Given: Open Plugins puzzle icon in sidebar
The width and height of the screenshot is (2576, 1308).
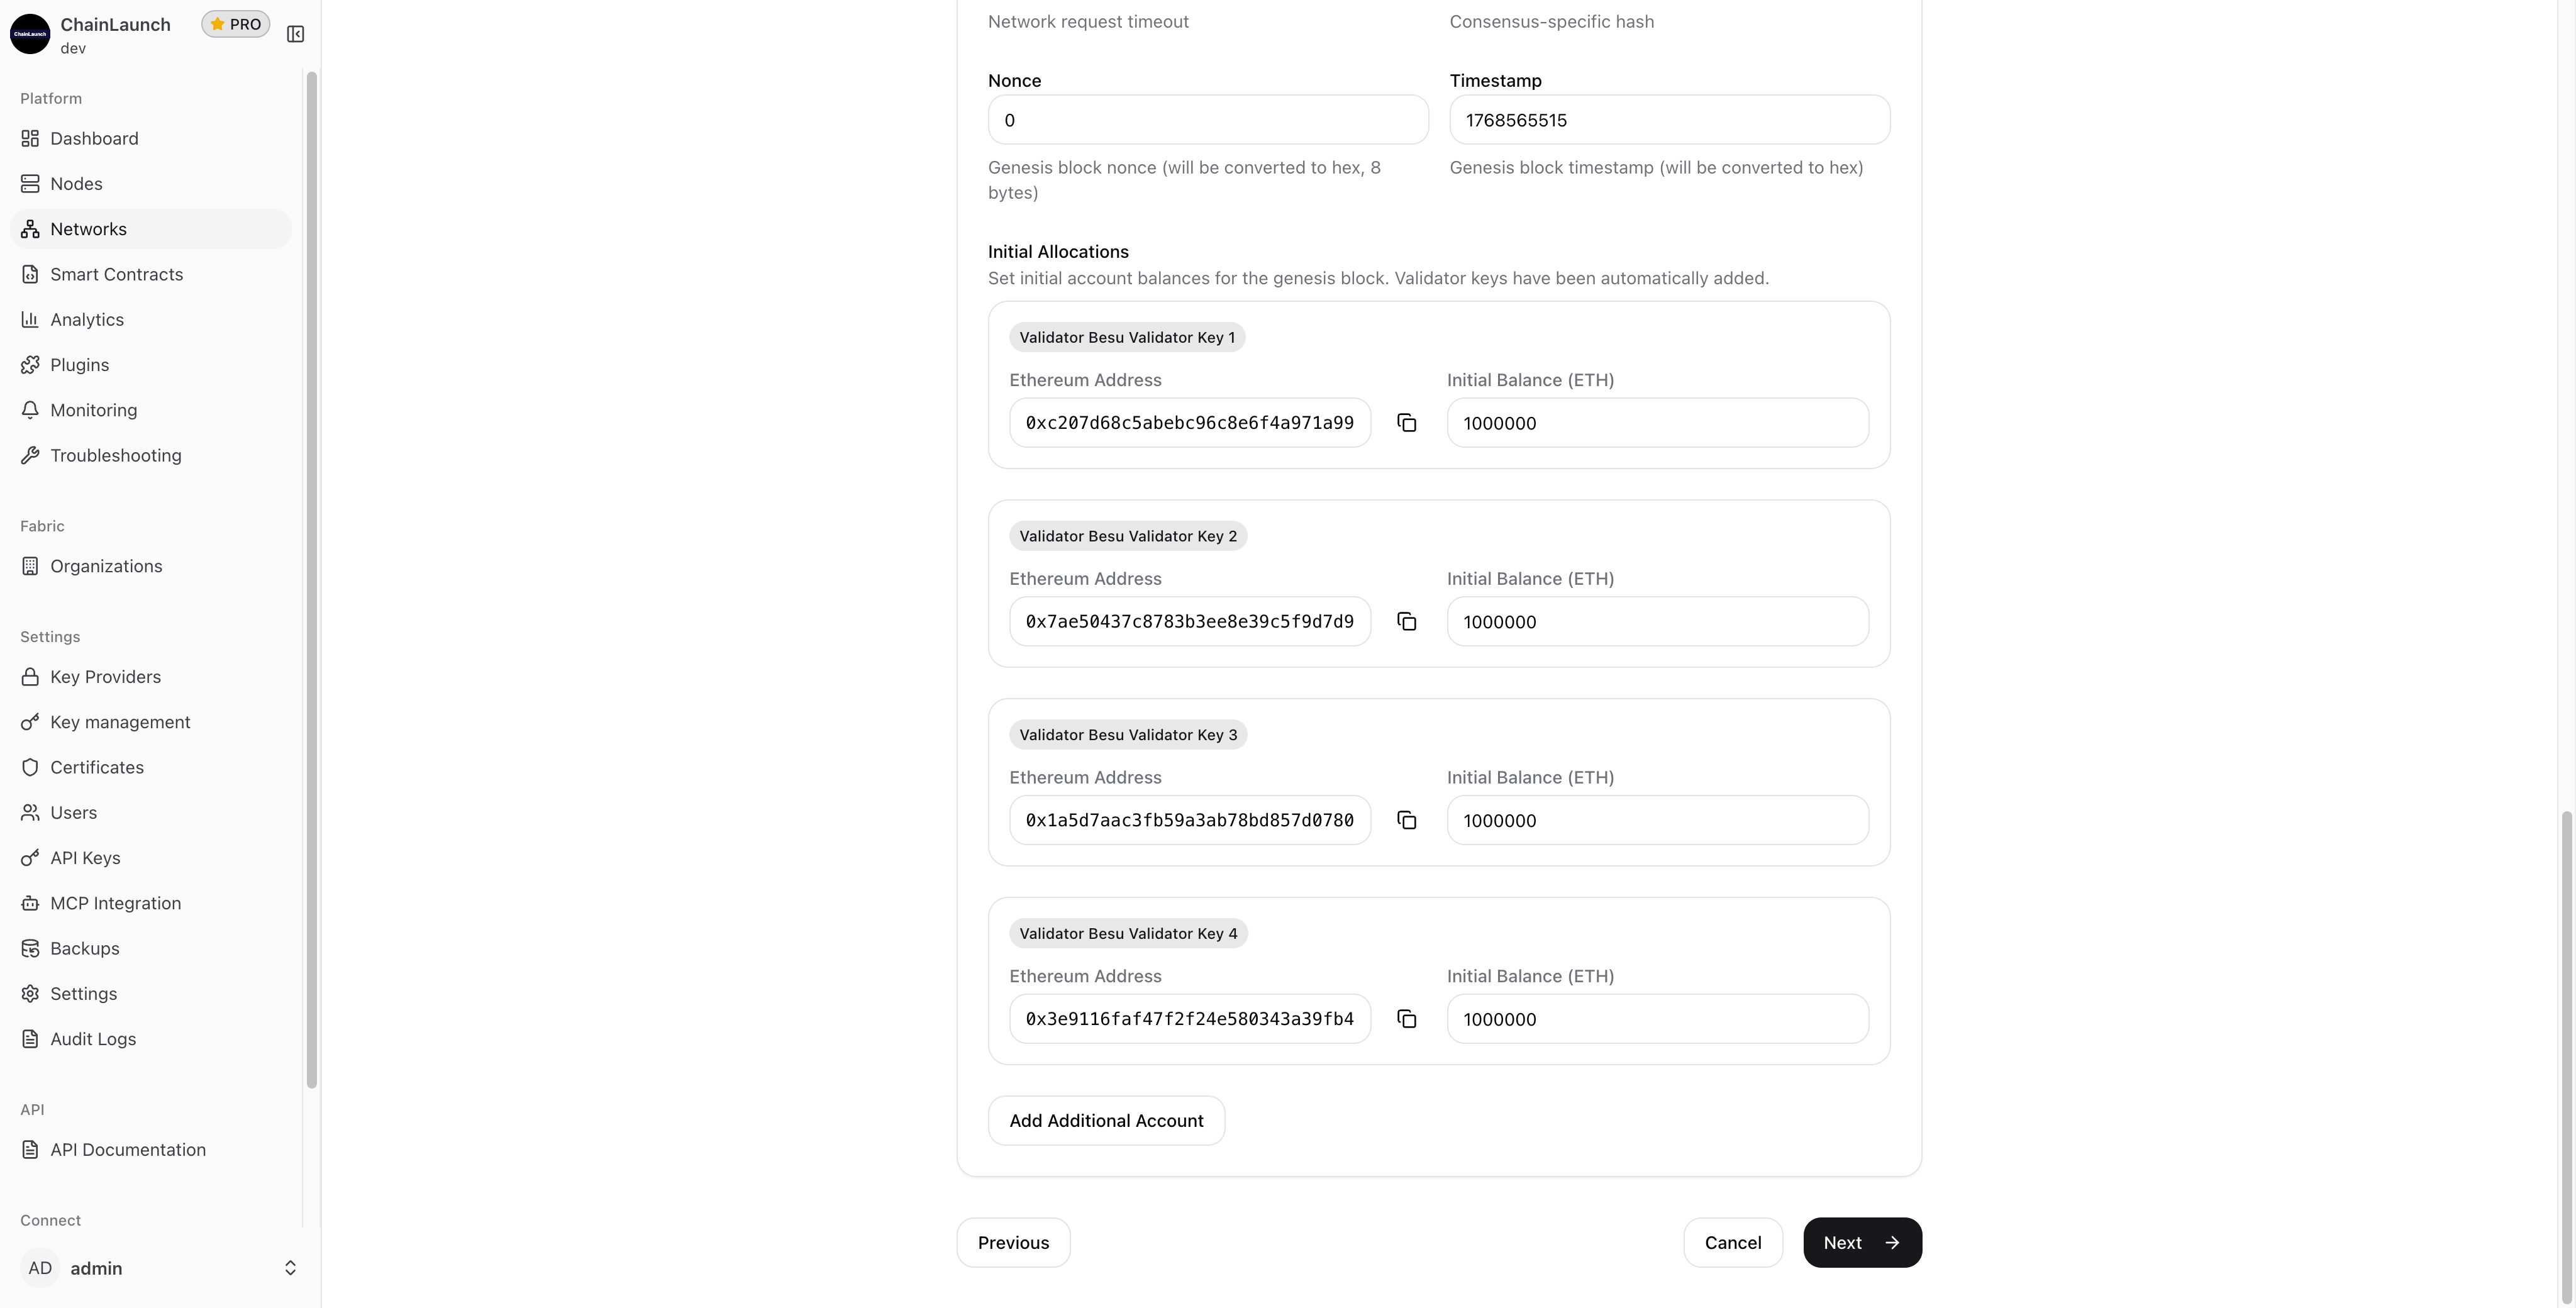Looking at the screenshot, I should [x=30, y=365].
